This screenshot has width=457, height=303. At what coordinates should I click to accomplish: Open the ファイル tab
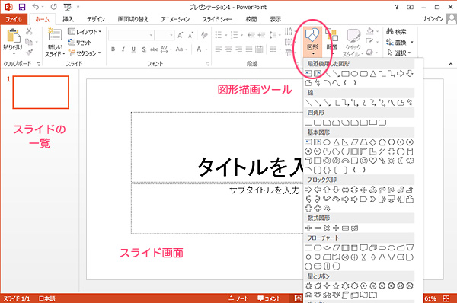tap(14, 19)
